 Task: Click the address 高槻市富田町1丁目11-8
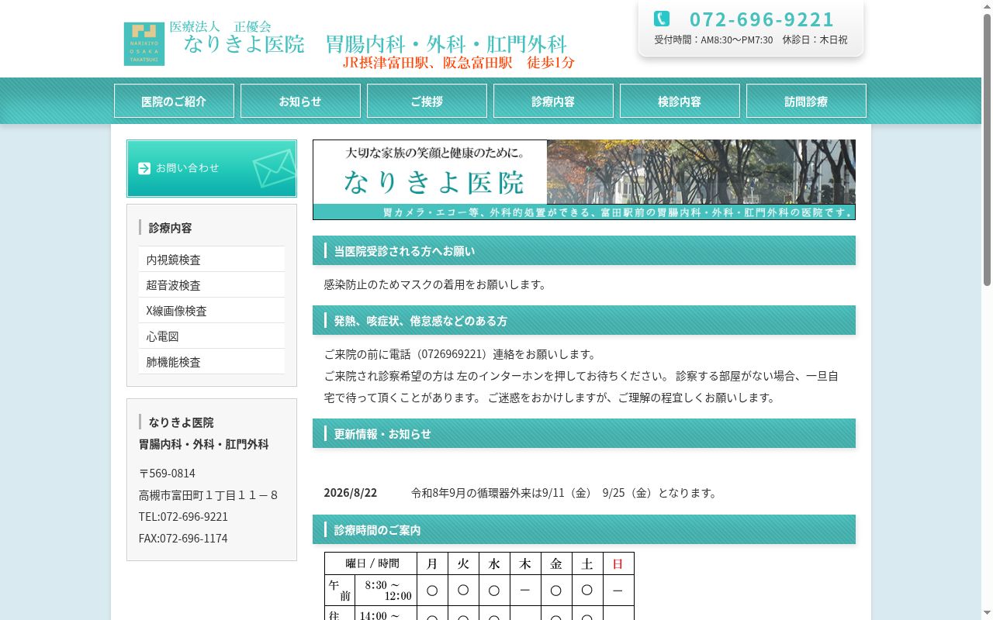click(x=208, y=494)
